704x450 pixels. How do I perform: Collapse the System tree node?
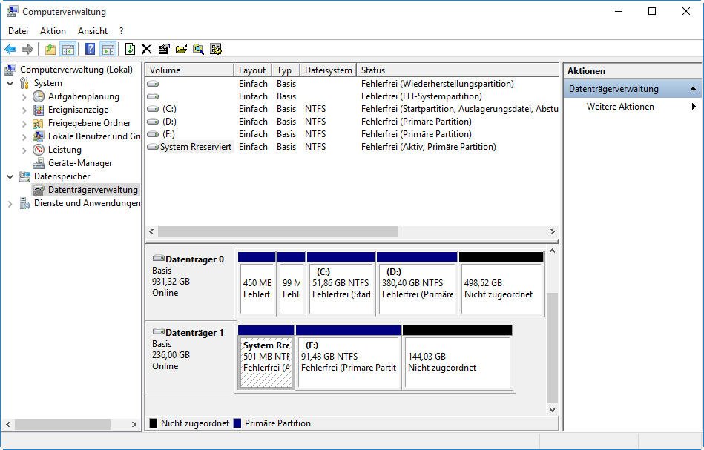point(10,83)
